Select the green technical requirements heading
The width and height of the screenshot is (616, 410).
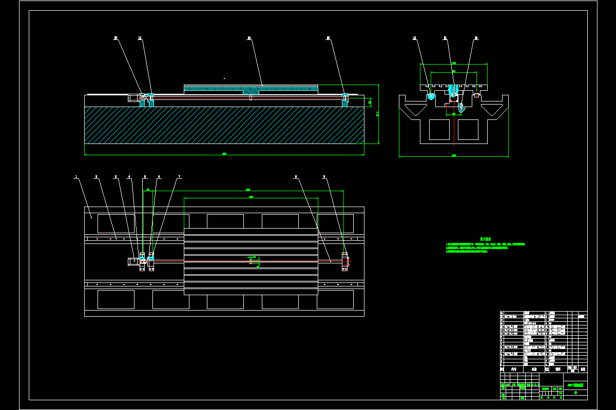(486, 239)
